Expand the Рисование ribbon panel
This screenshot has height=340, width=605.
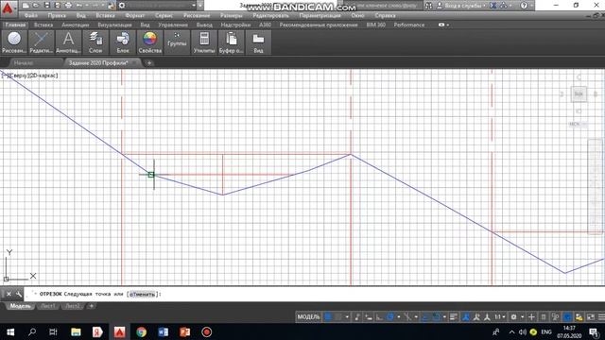coord(14,42)
